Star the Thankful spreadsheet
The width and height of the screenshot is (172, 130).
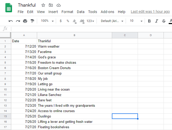(x=43, y=5)
